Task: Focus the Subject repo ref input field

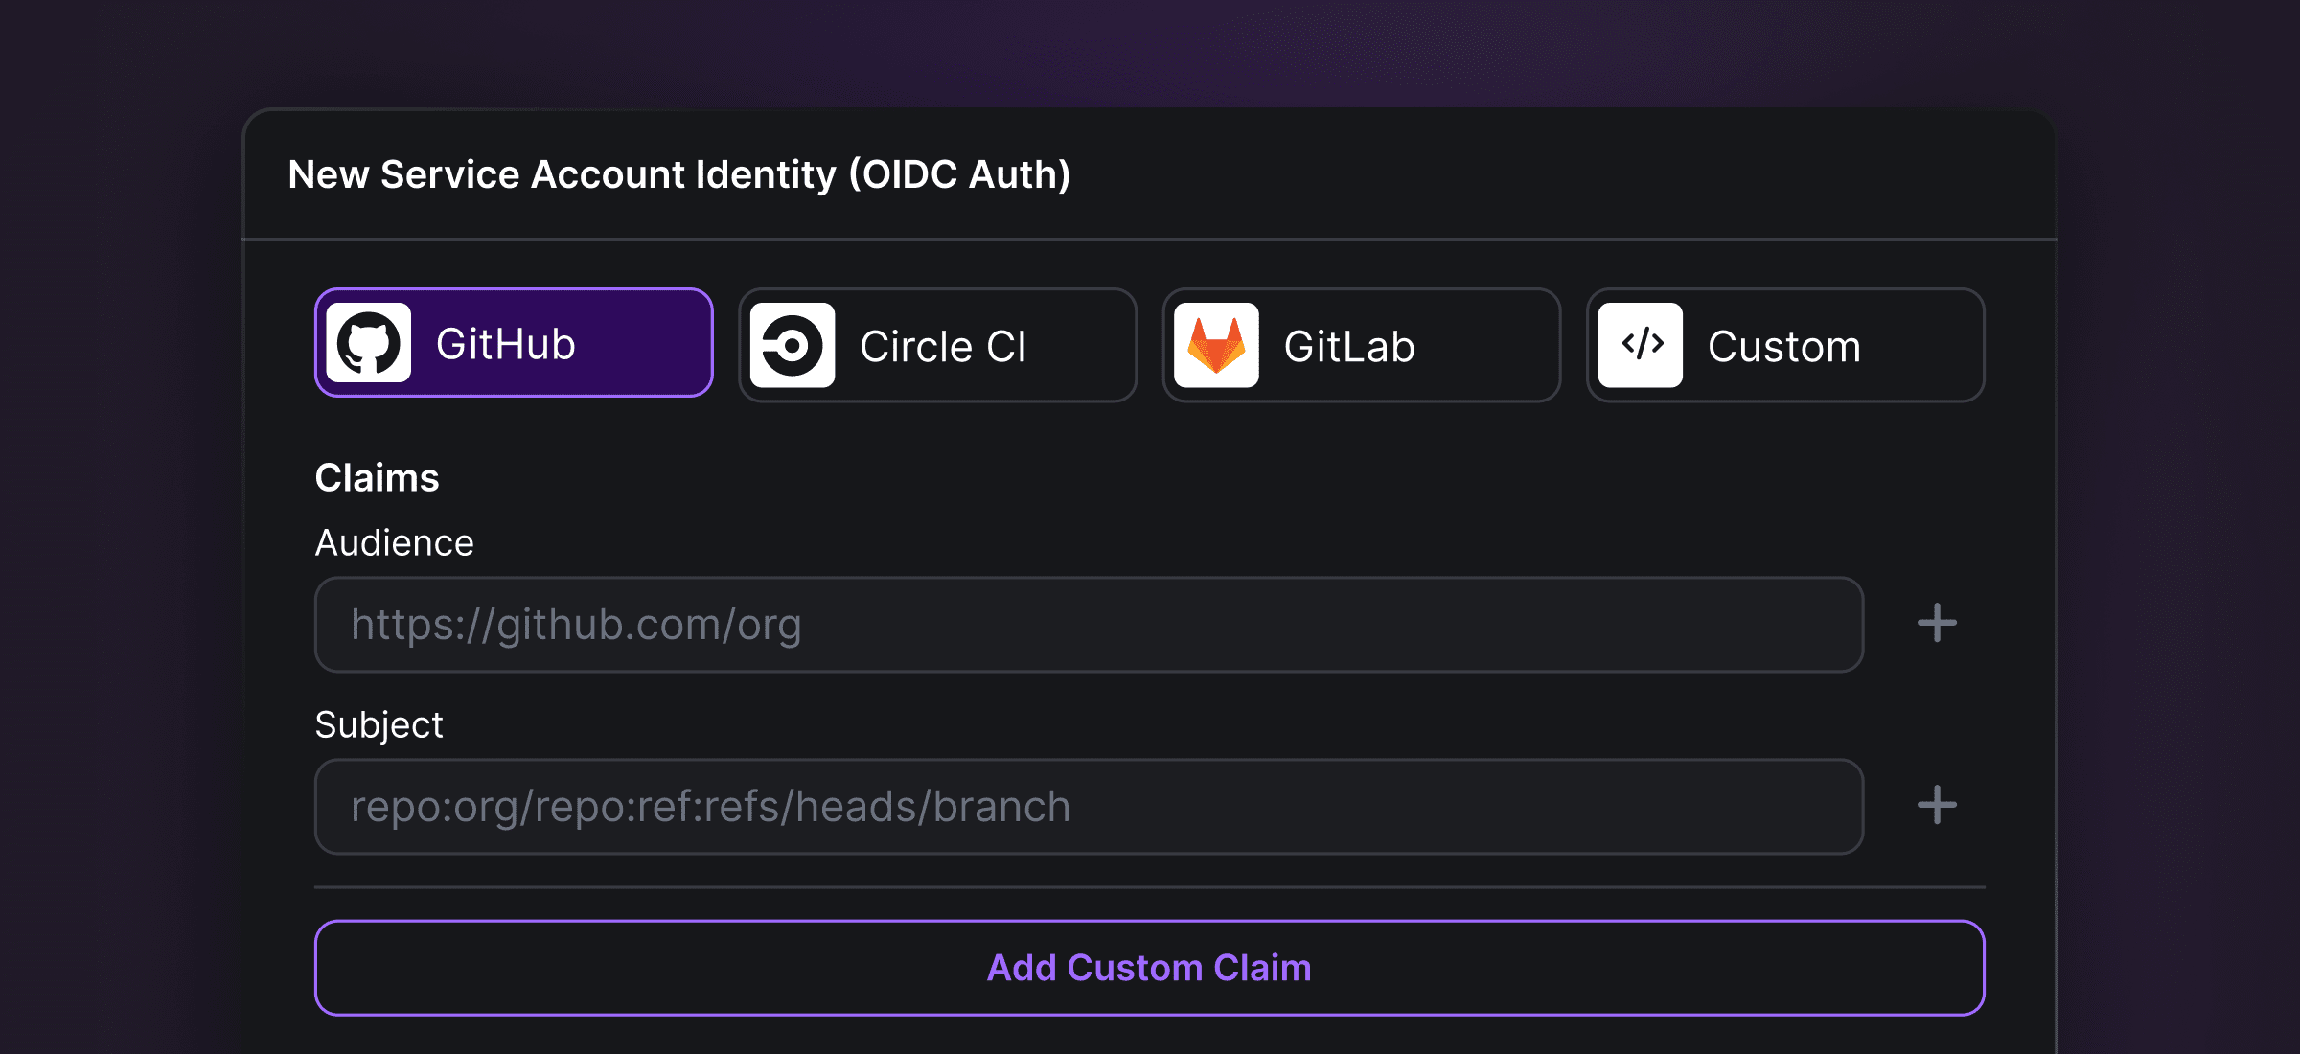Action: click(1090, 807)
